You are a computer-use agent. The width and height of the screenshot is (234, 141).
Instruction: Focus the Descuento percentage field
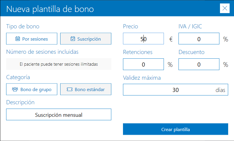(x=199, y=65)
